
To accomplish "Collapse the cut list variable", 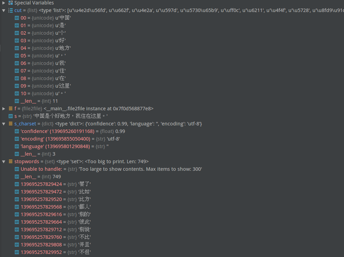I will pyautogui.click(x=3, y=10).
